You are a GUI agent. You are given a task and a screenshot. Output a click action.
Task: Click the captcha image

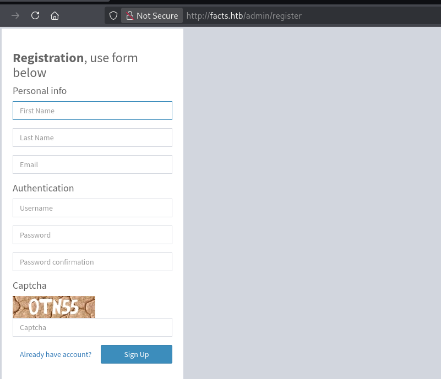click(x=54, y=307)
